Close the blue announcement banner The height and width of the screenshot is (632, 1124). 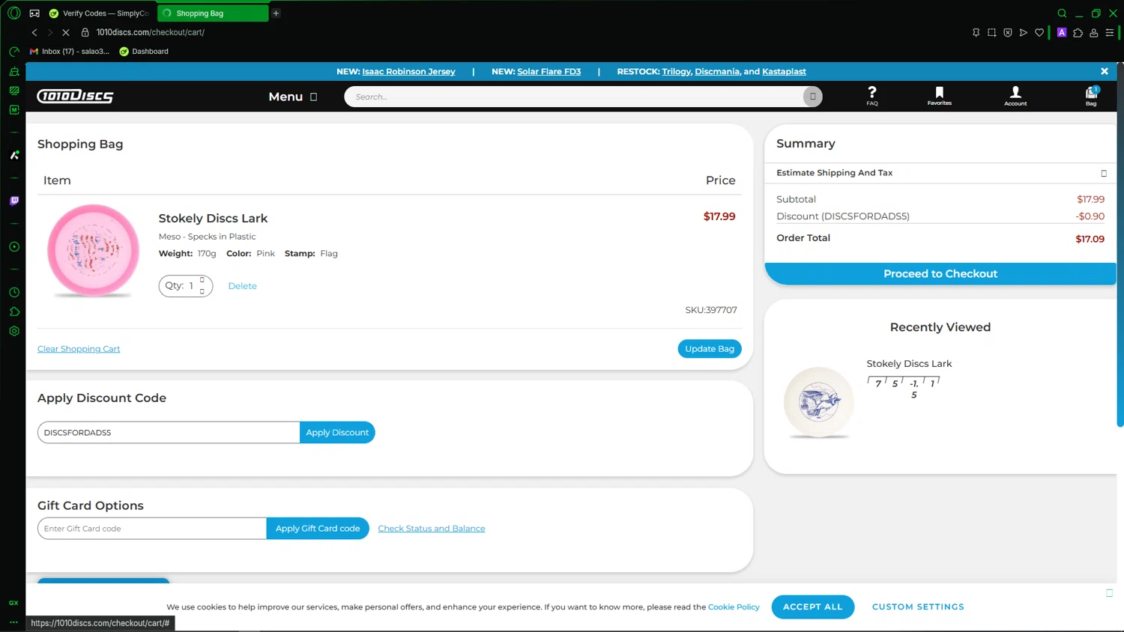[x=1104, y=71]
